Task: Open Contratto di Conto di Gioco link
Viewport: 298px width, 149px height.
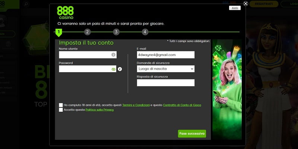Action: point(182,105)
